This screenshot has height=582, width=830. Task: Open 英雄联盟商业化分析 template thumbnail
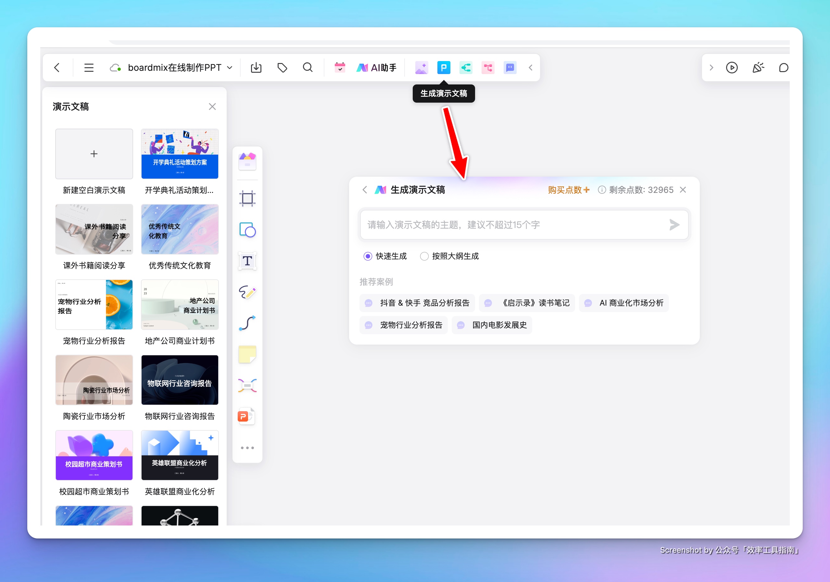click(x=180, y=455)
